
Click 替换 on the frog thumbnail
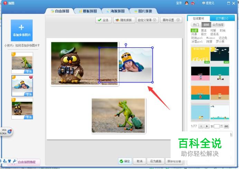coord(29,71)
